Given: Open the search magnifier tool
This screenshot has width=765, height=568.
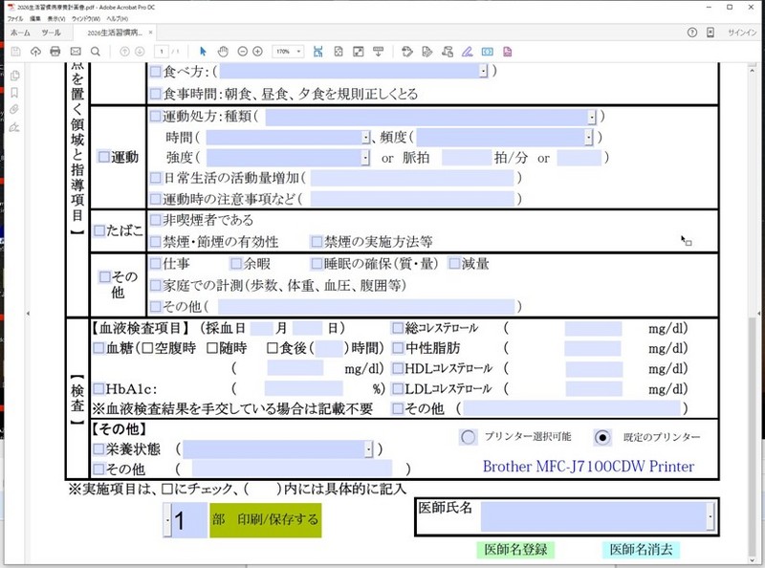Looking at the screenshot, I should (95, 52).
